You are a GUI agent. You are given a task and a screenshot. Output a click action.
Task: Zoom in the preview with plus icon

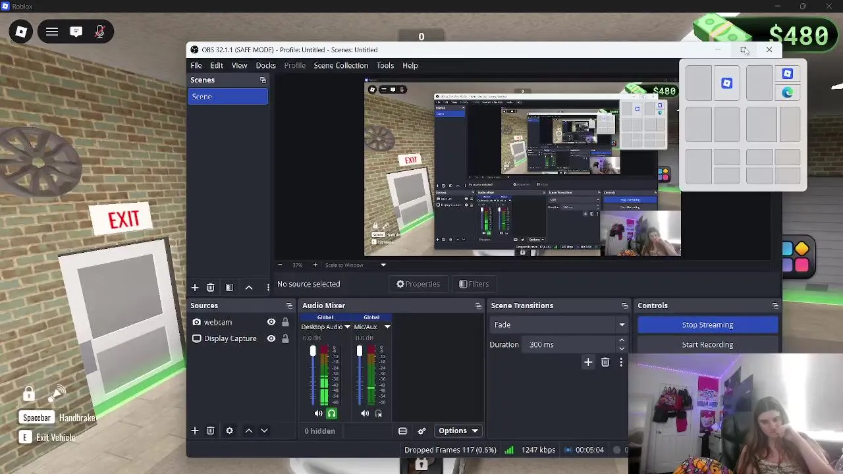pyautogui.click(x=315, y=265)
